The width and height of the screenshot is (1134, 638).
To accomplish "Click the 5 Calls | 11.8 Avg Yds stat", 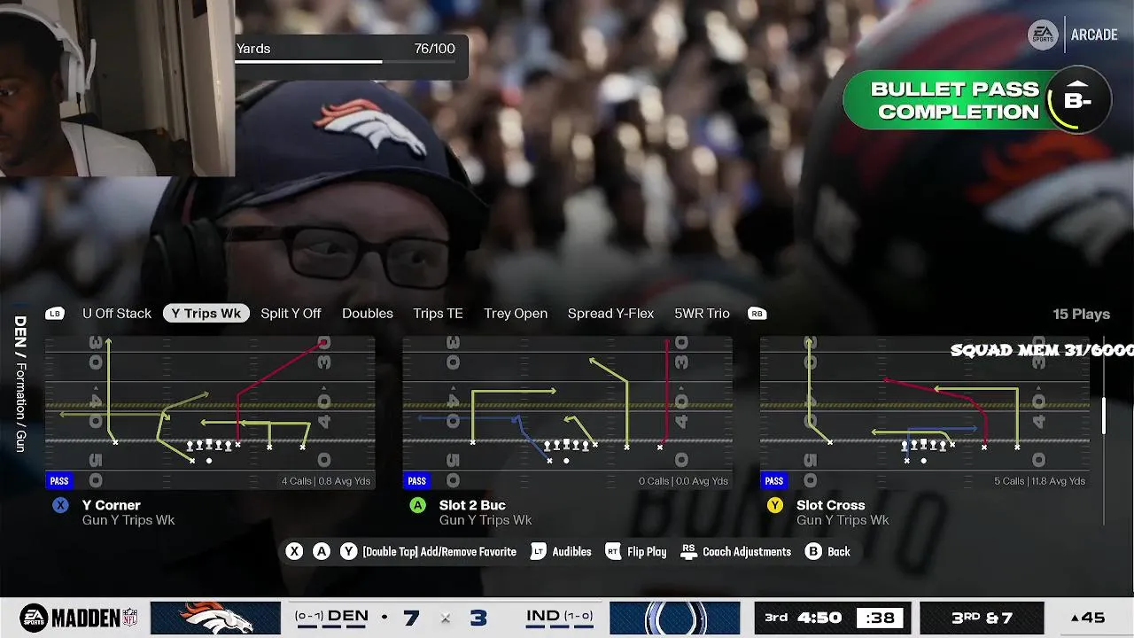I will tap(1039, 481).
